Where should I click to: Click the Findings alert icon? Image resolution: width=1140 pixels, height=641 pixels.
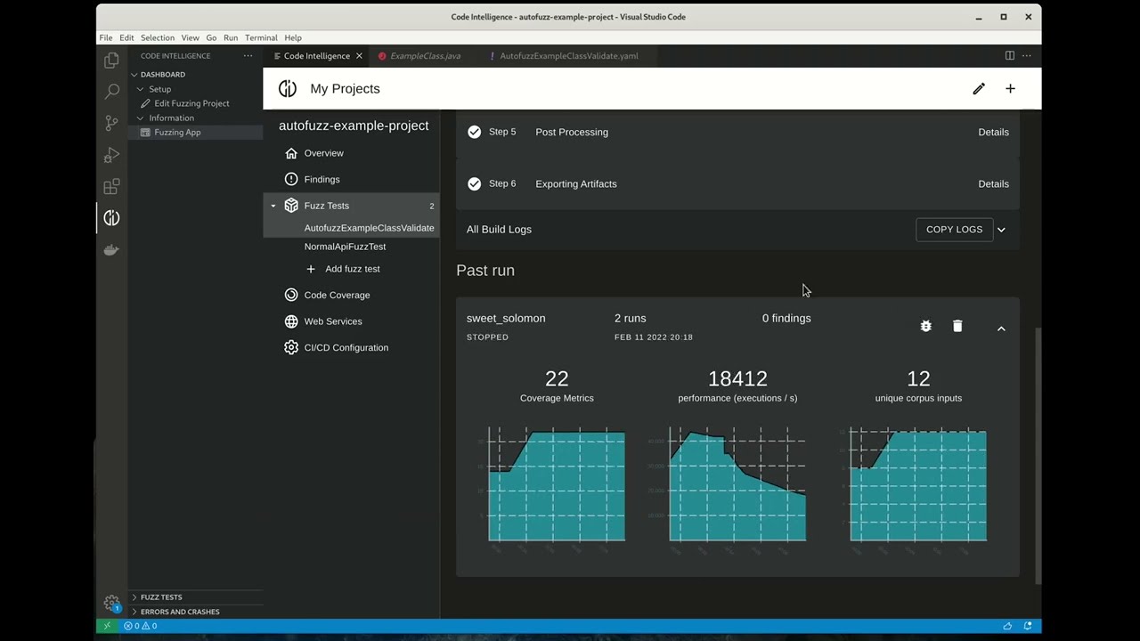(291, 179)
